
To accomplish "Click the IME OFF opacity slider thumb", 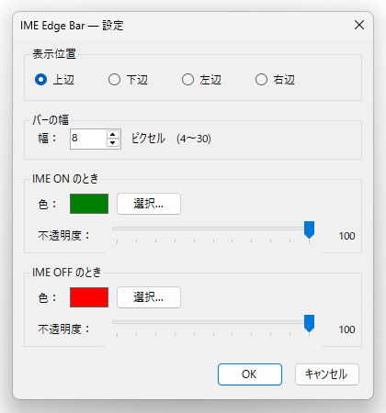I will (309, 323).
